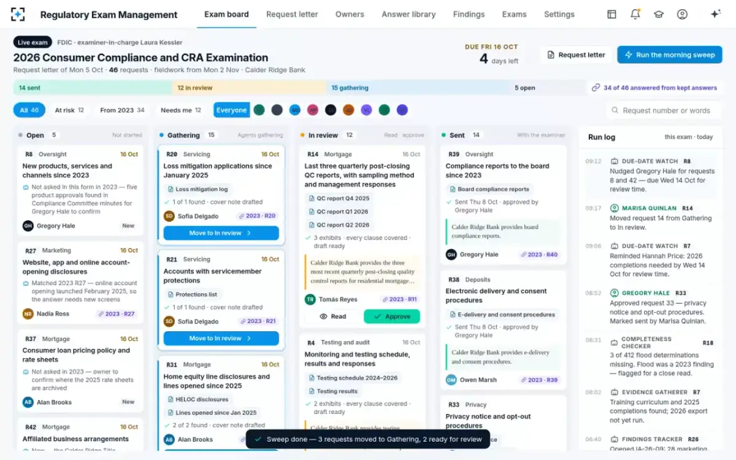This screenshot has width=736, height=460.
Task: Click Move to In review chevron on R21 card
Action: 249,339
